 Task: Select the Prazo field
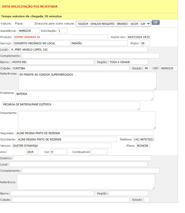(145, 43)
